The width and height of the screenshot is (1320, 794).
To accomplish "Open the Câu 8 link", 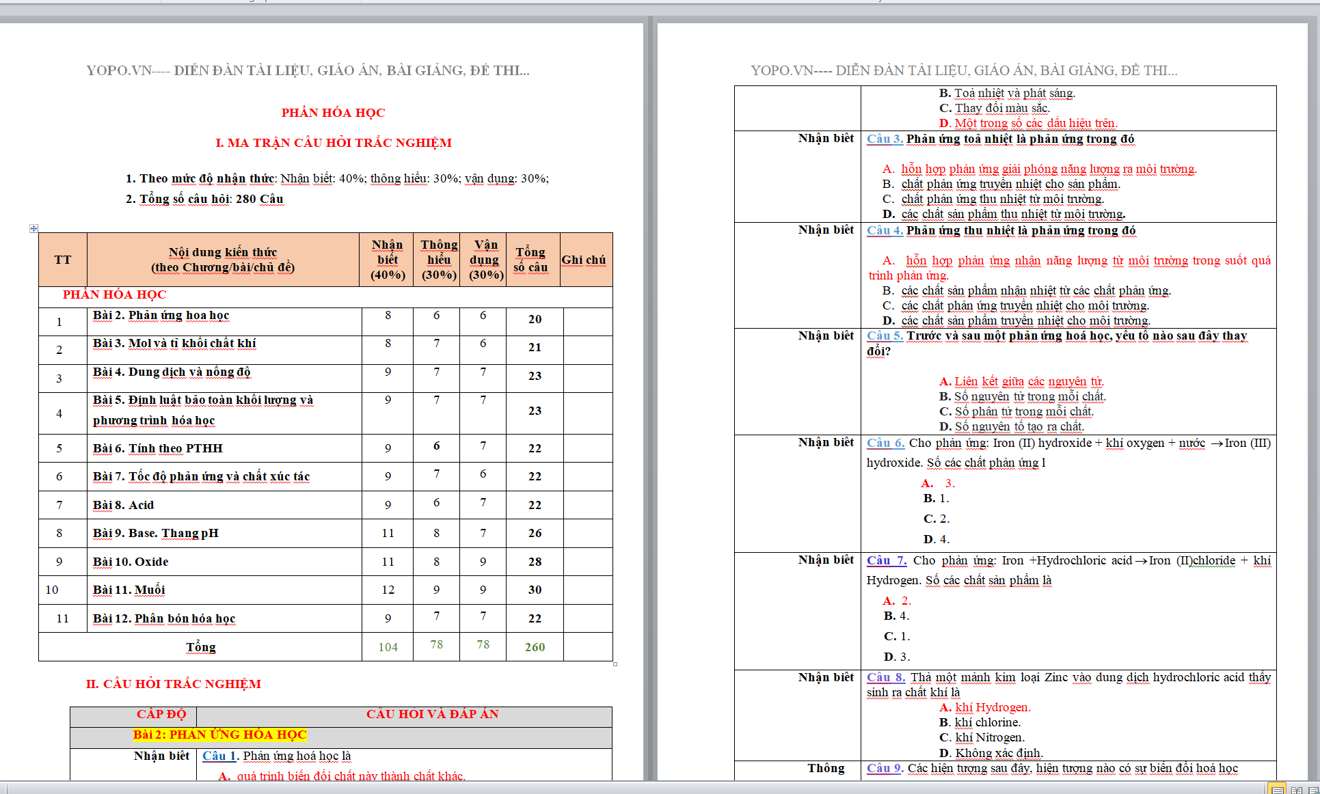I will [886, 677].
